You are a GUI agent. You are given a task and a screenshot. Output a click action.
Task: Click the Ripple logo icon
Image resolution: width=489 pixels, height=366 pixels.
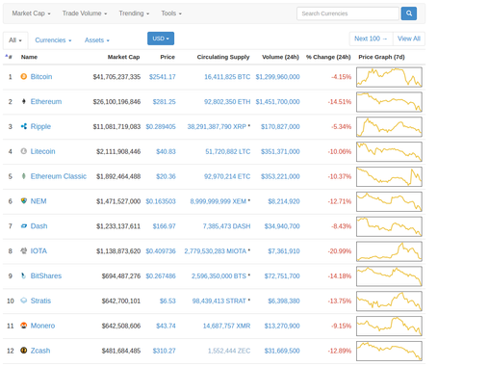[x=24, y=126]
